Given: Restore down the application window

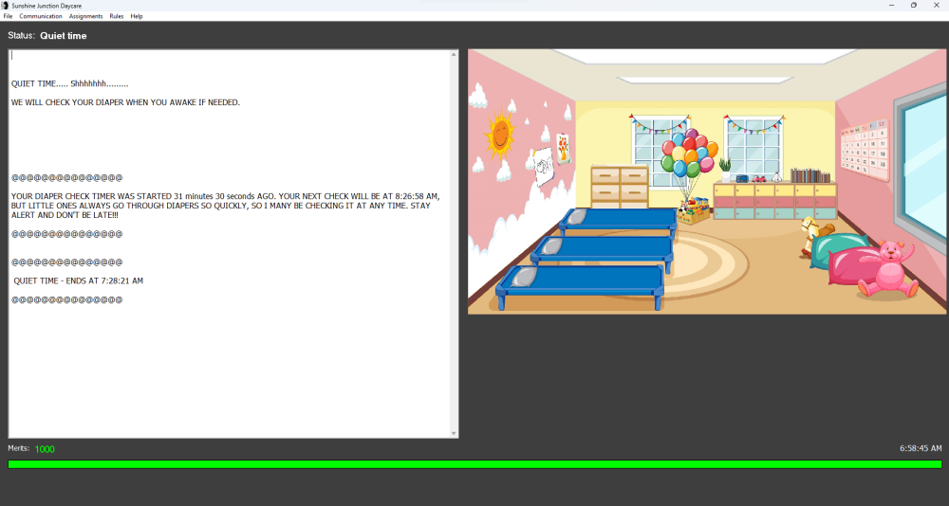Looking at the screenshot, I should pyautogui.click(x=914, y=6).
